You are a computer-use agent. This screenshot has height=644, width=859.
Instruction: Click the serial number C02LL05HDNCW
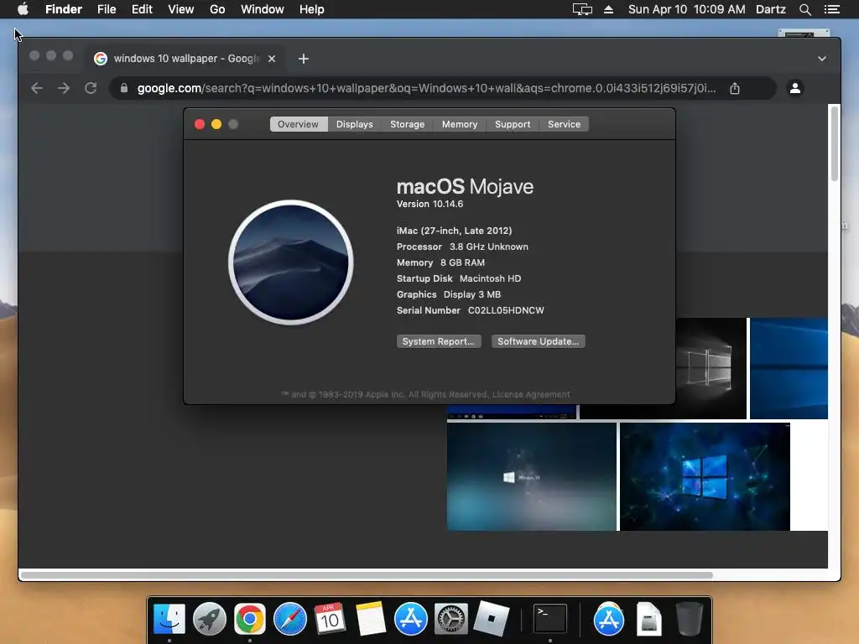pyautogui.click(x=506, y=310)
